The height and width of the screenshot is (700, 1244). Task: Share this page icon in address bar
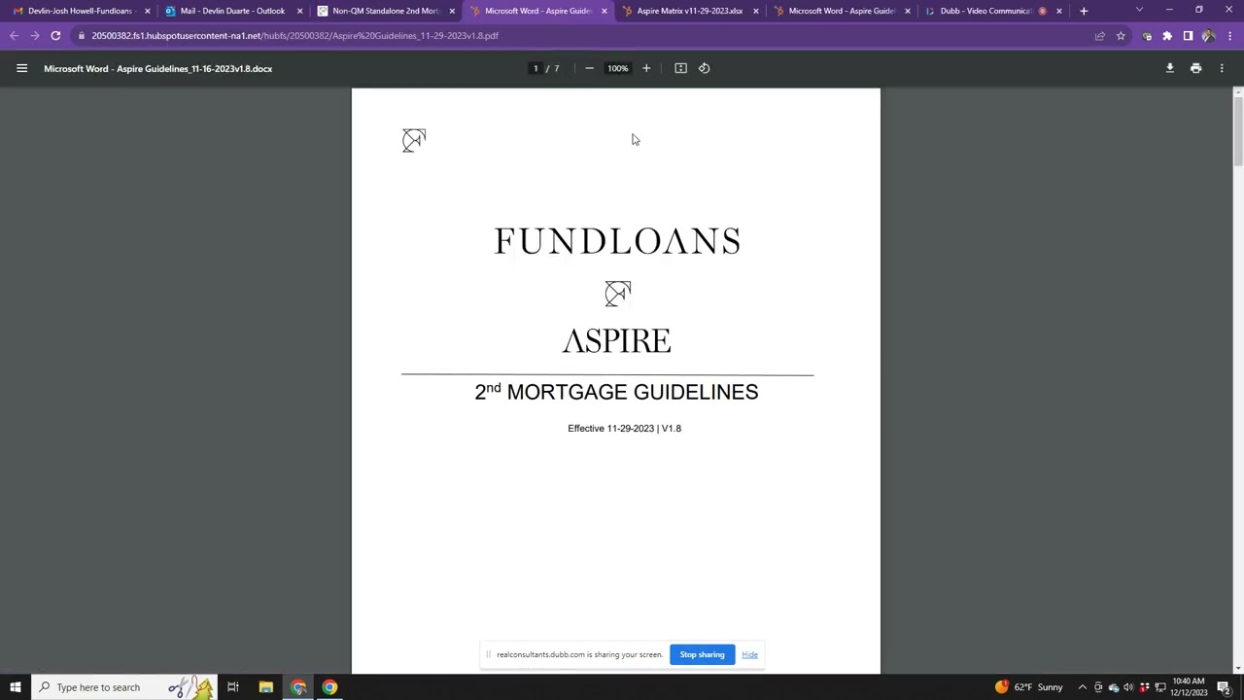pyautogui.click(x=1100, y=36)
